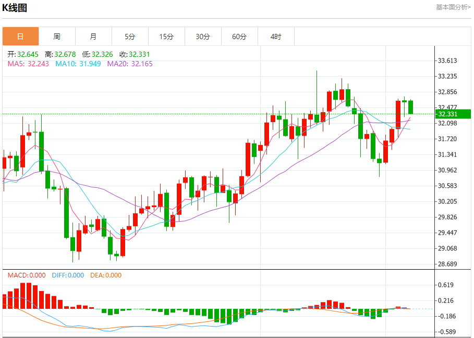
Task: Open the 基本面分析 link
Action: click(x=453, y=7)
